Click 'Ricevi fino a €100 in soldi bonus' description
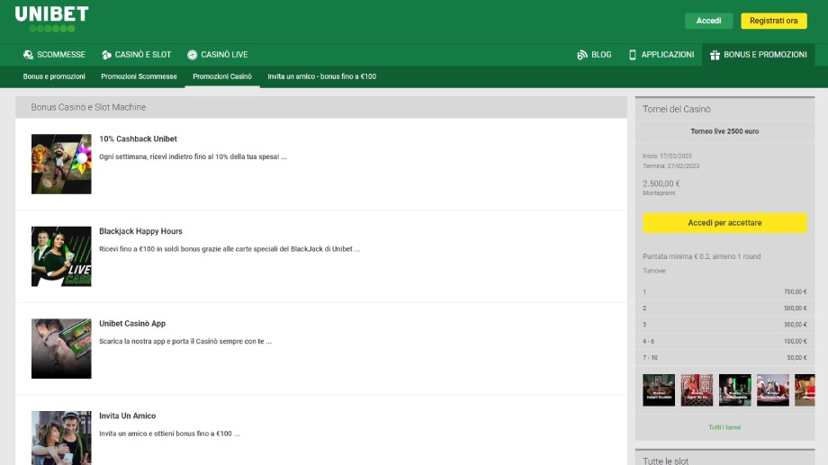This screenshot has height=465, width=828. click(x=229, y=249)
